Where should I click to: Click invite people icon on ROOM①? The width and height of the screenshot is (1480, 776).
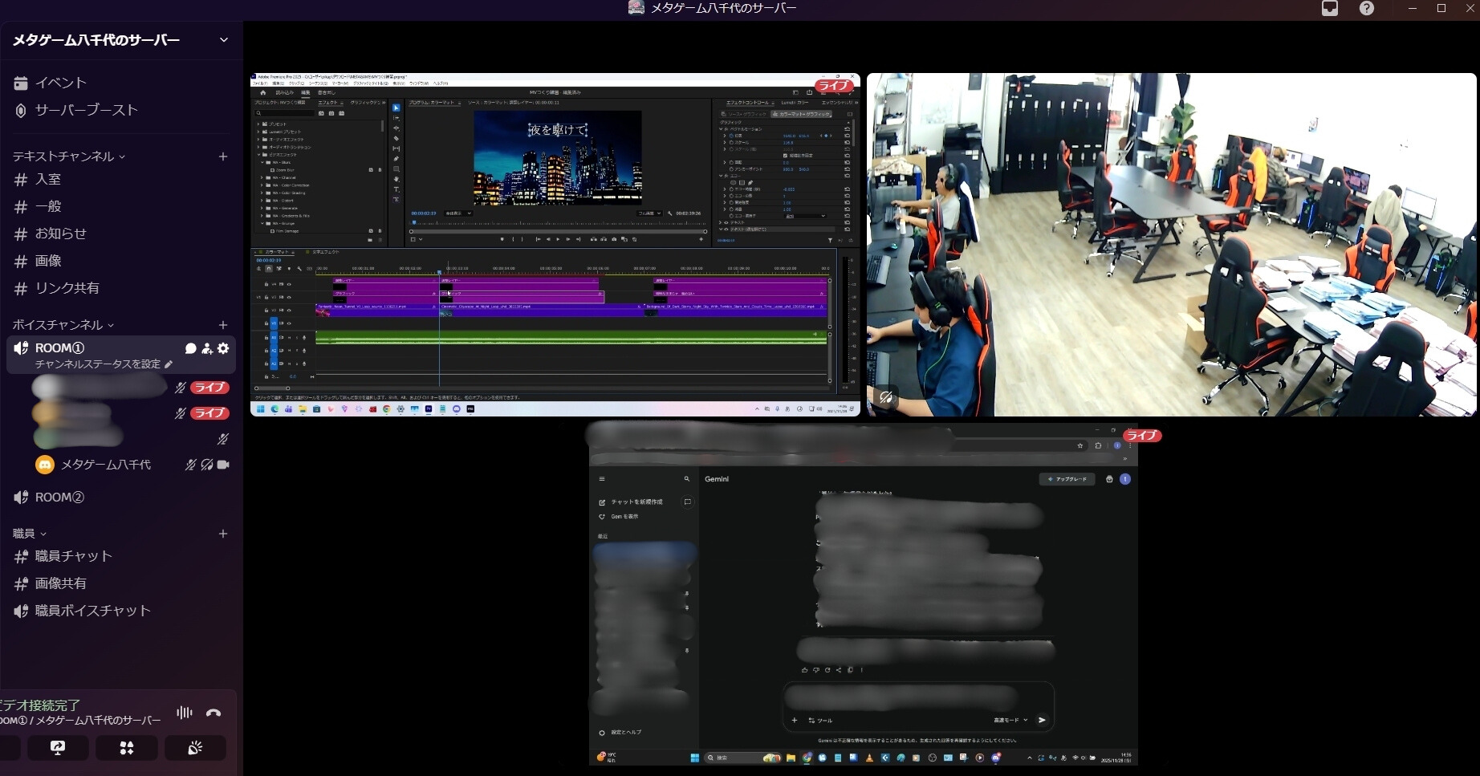click(207, 348)
